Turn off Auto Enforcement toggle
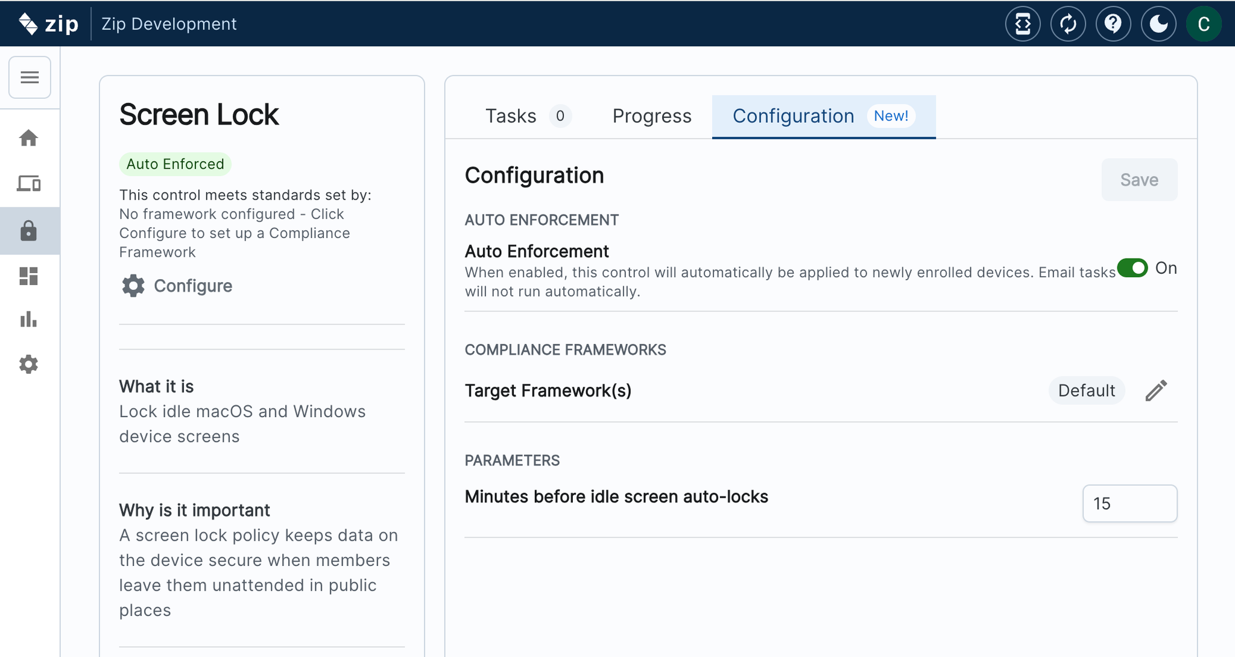Image resolution: width=1235 pixels, height=657 pixels. pos(1132,268)
